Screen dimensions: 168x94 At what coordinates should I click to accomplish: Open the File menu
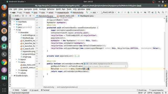10,9
